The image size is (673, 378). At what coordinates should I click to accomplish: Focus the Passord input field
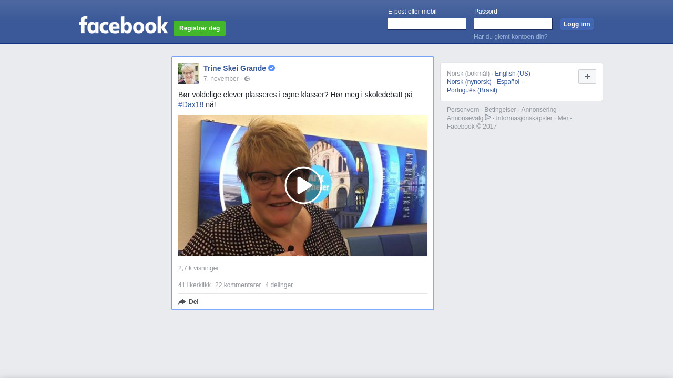[513, 24]
